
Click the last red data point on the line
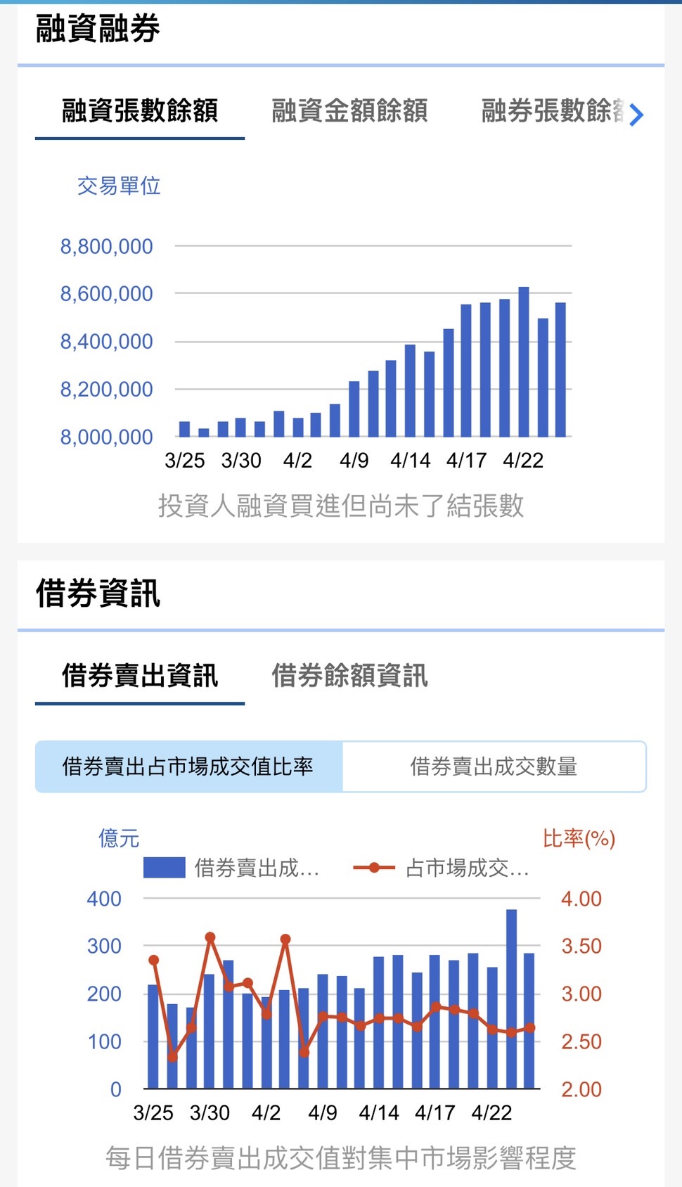pyautogui.click(x=530, y=1027)
